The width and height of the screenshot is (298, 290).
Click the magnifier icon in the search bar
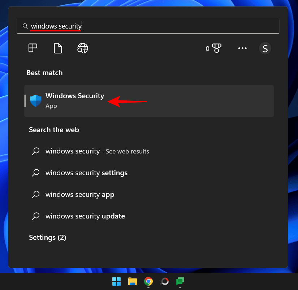coord(25,26)
